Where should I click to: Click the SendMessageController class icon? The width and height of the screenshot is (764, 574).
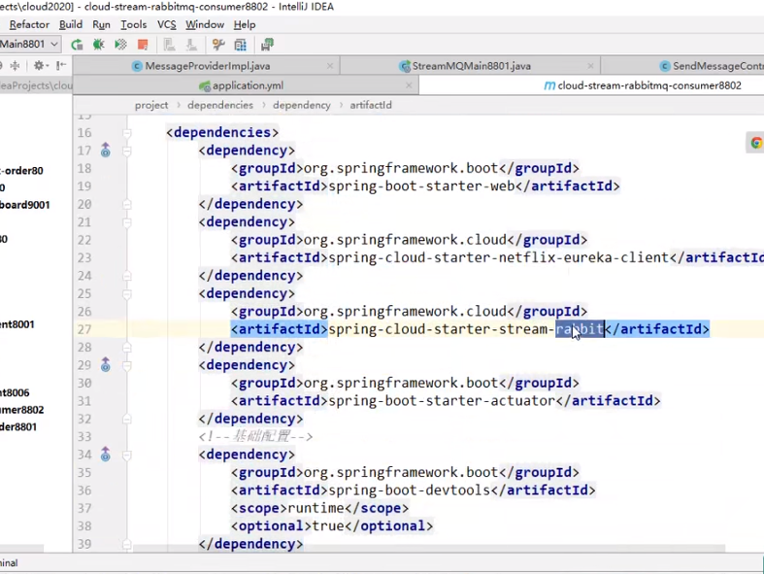coord(665,66)
